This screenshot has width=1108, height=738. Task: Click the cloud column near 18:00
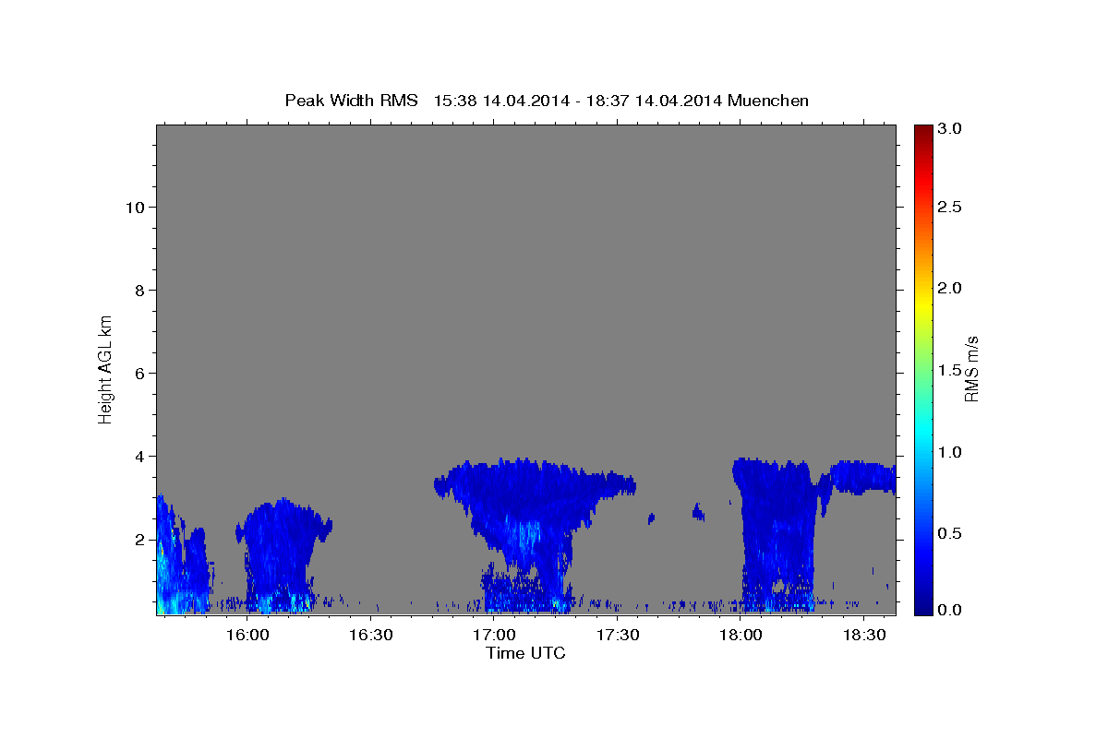point(778,535)
